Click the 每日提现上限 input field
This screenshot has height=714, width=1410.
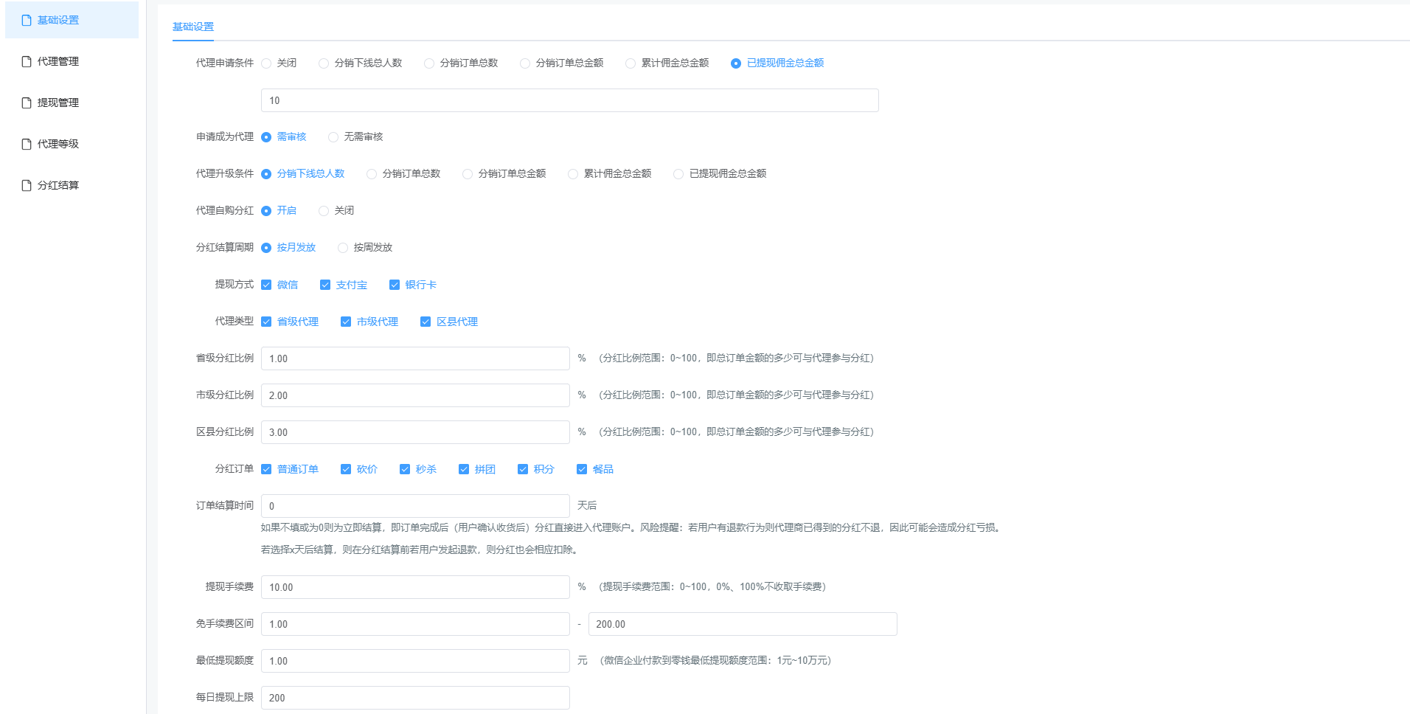415,698
